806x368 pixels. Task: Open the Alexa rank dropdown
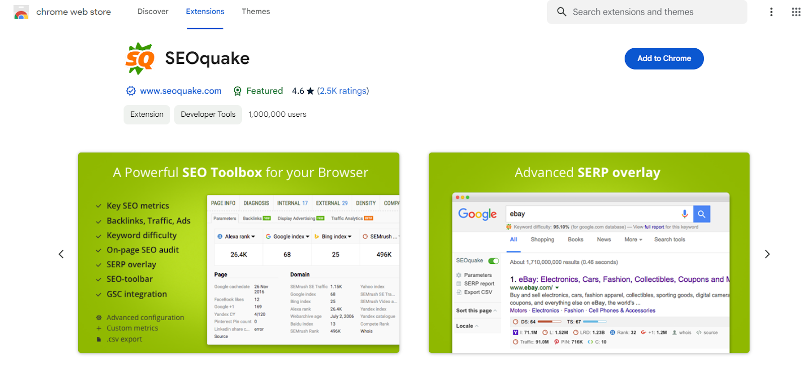tap(237, 237)
